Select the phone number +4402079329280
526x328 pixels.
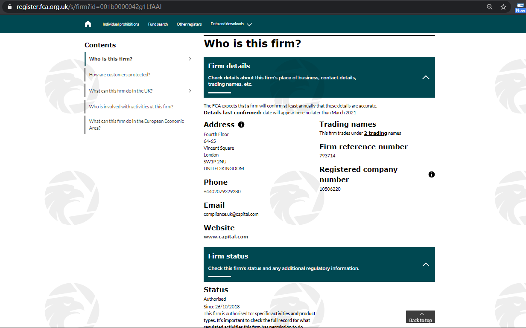222,192
